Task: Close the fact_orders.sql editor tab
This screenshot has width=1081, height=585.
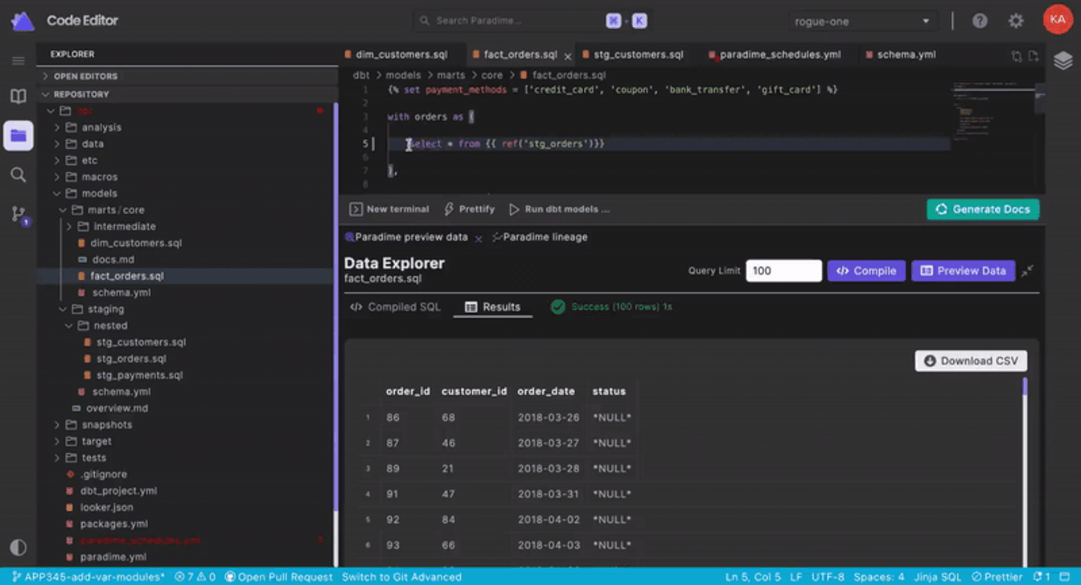Action: pyautogui.click(x=567, y=56)
